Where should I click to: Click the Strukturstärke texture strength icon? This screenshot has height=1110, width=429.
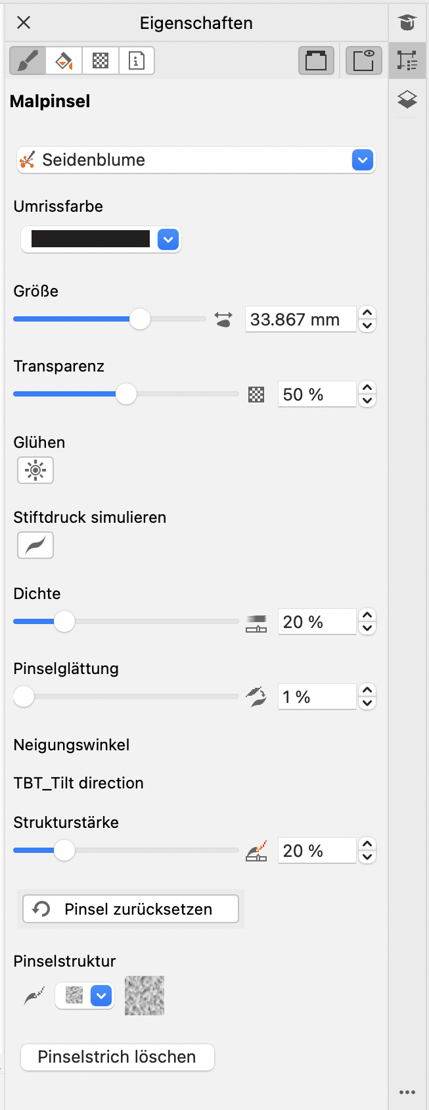256,851
